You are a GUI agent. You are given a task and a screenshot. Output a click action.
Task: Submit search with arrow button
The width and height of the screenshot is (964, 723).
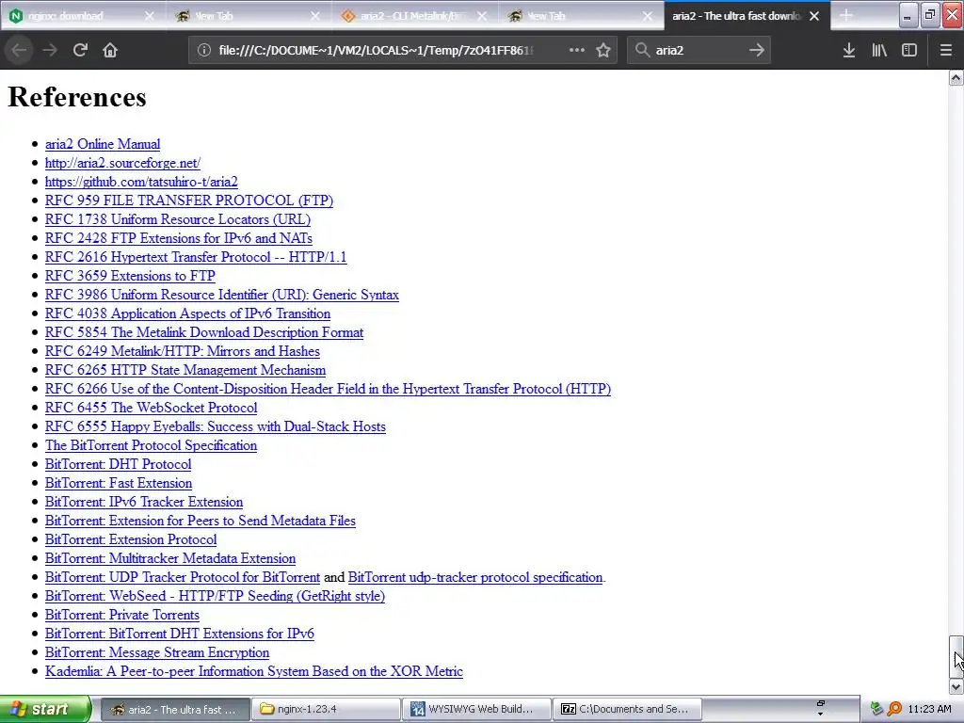click(x=757, y=51)
